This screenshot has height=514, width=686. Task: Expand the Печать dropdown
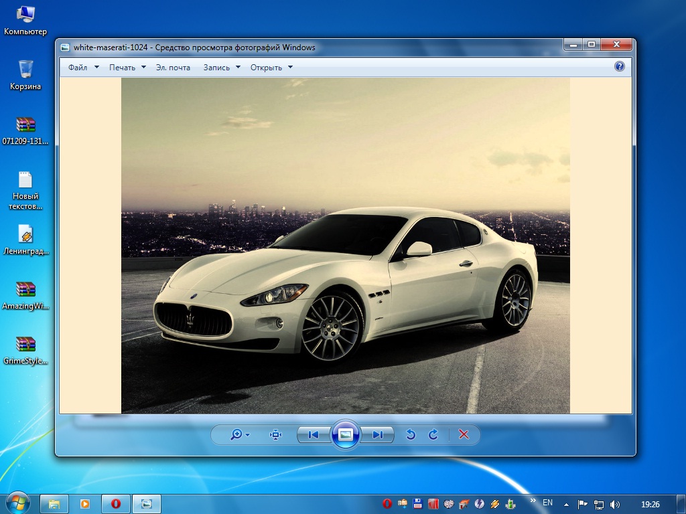(x=127, y=68)
